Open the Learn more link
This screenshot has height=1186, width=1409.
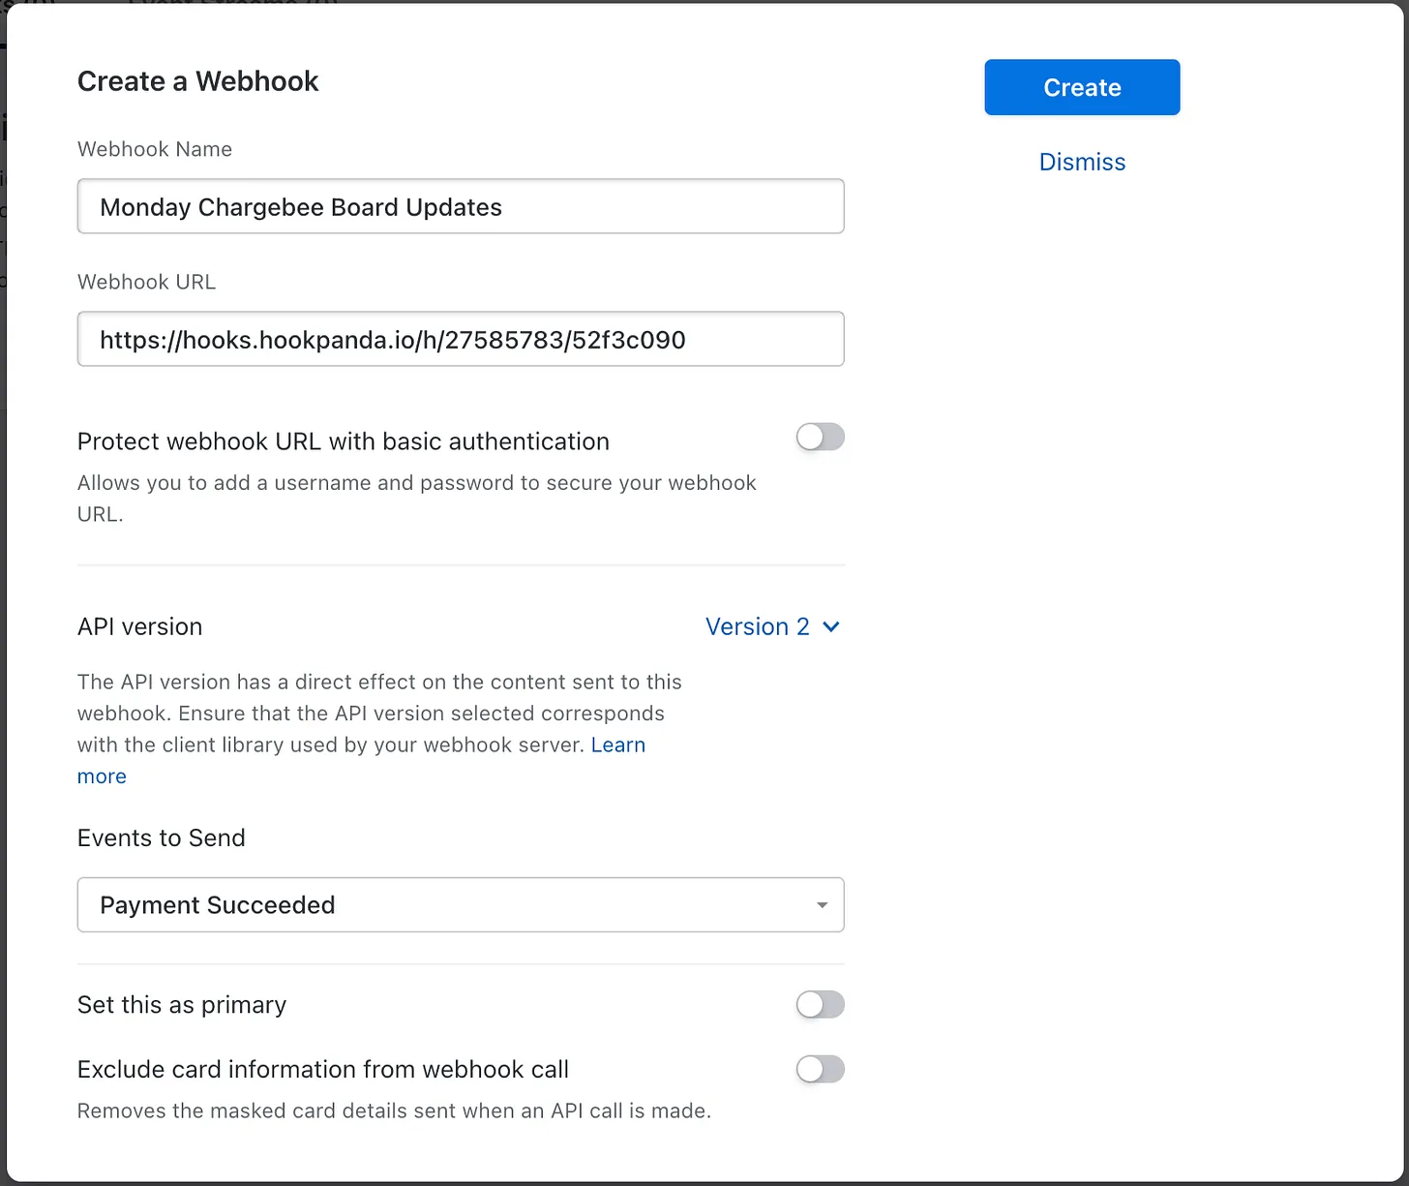617,745
